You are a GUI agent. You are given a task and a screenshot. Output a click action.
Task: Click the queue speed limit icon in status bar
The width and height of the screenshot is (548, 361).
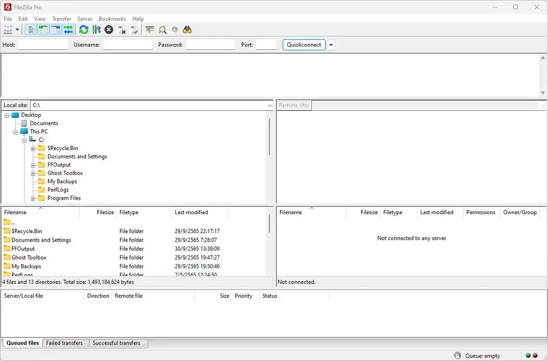457,356
